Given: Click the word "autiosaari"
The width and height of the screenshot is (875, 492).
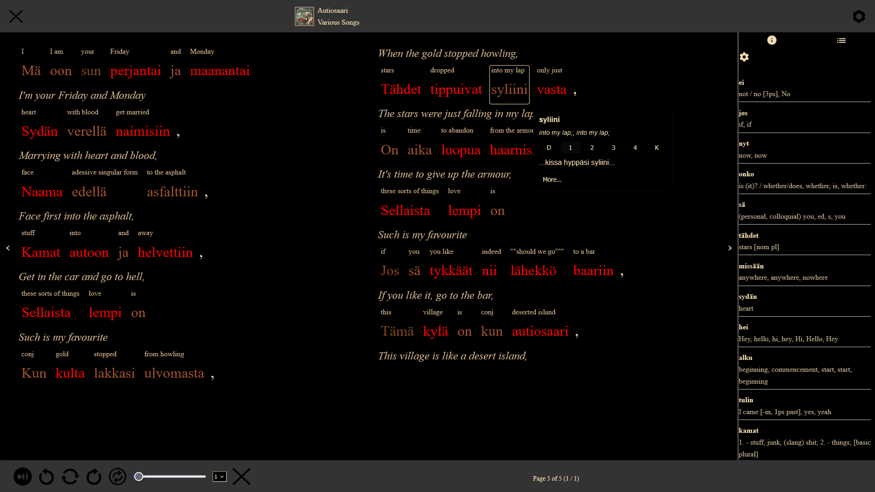Looking at the screenshot, I should pos(540,331).
